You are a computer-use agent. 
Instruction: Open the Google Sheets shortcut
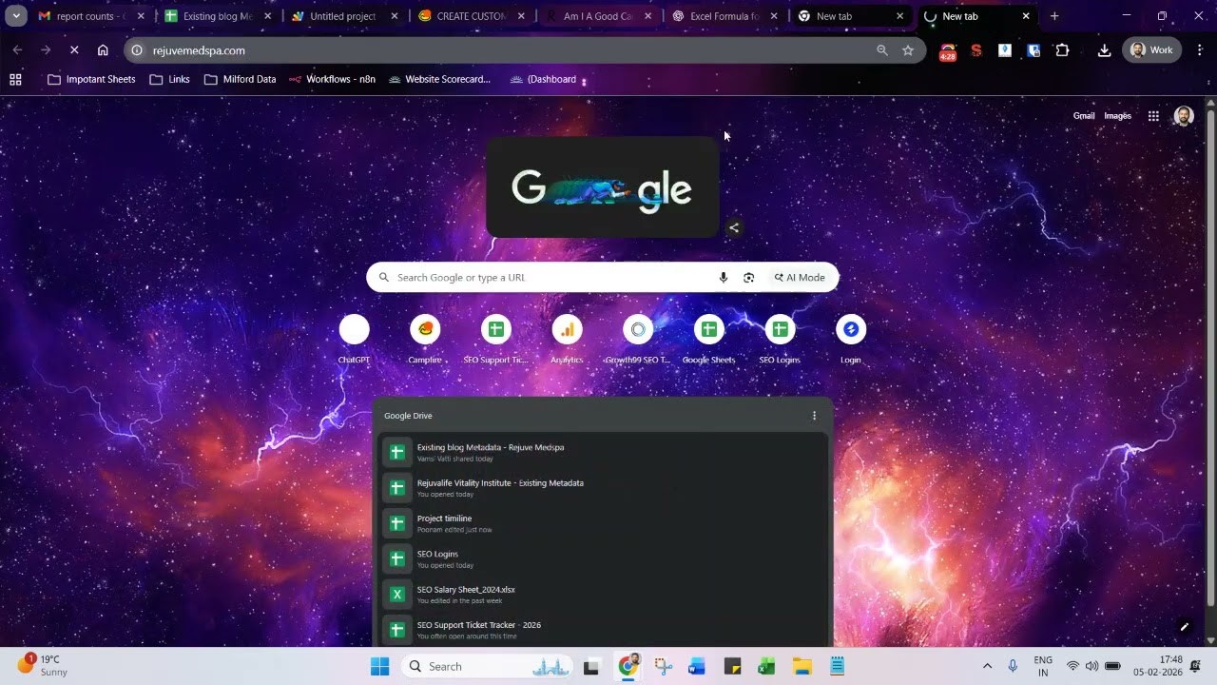708,339
